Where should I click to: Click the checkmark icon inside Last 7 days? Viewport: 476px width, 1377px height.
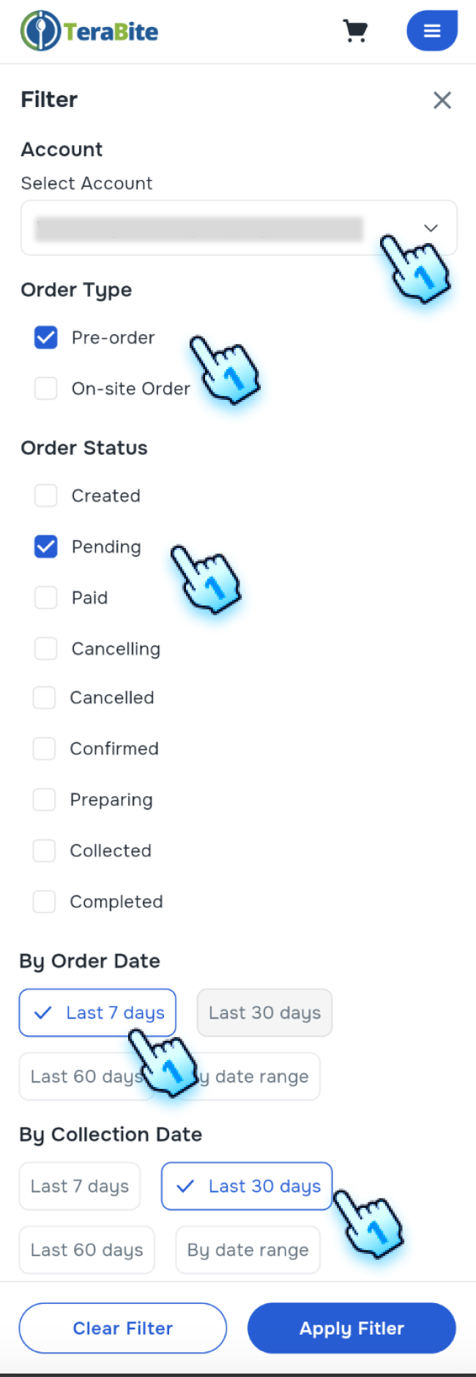[44, 1012]
